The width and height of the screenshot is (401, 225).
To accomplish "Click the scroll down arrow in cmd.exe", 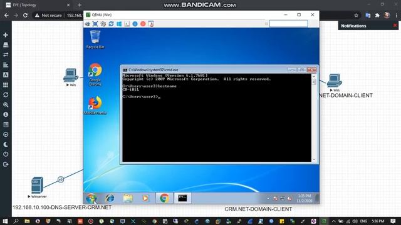I will click(314, 159).
